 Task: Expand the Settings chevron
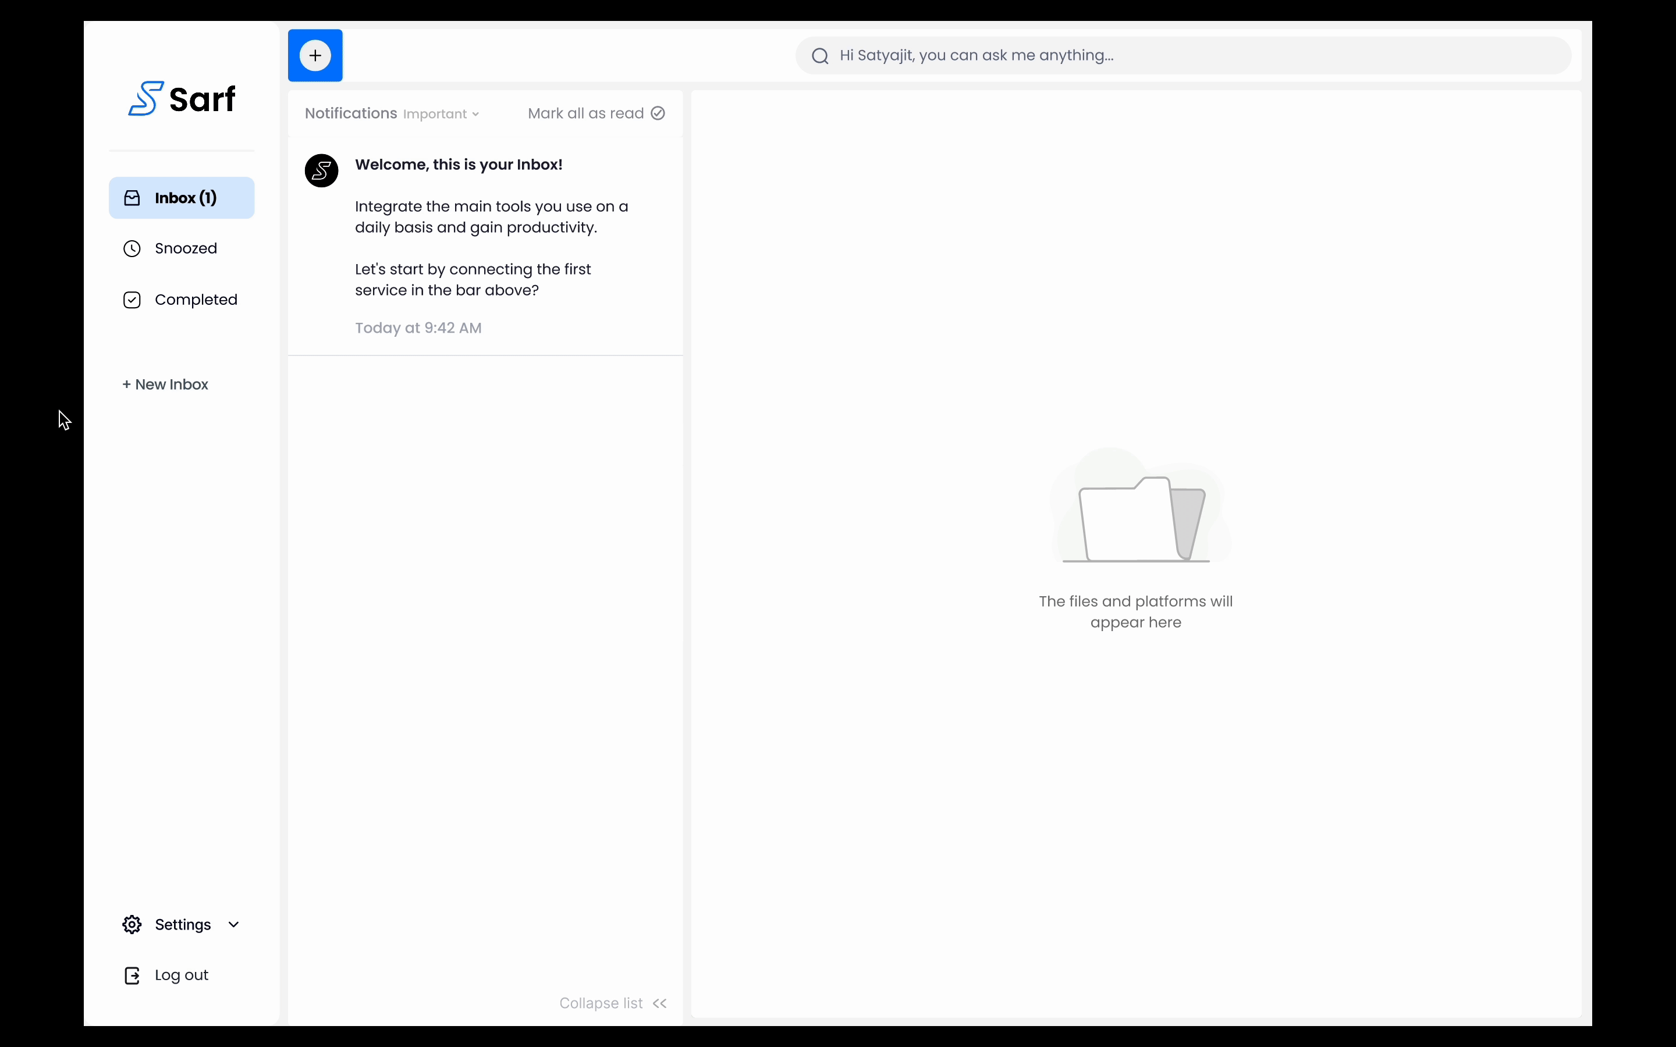233,924
